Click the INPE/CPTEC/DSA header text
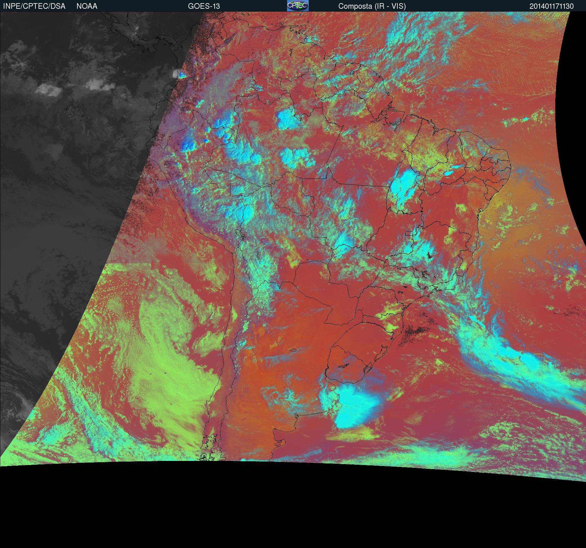 tap(34, 6)
